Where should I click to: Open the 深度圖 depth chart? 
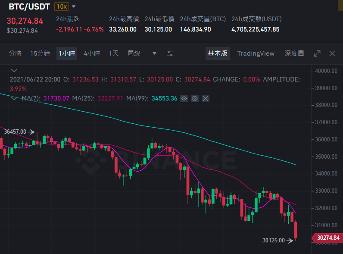(294, 53)
